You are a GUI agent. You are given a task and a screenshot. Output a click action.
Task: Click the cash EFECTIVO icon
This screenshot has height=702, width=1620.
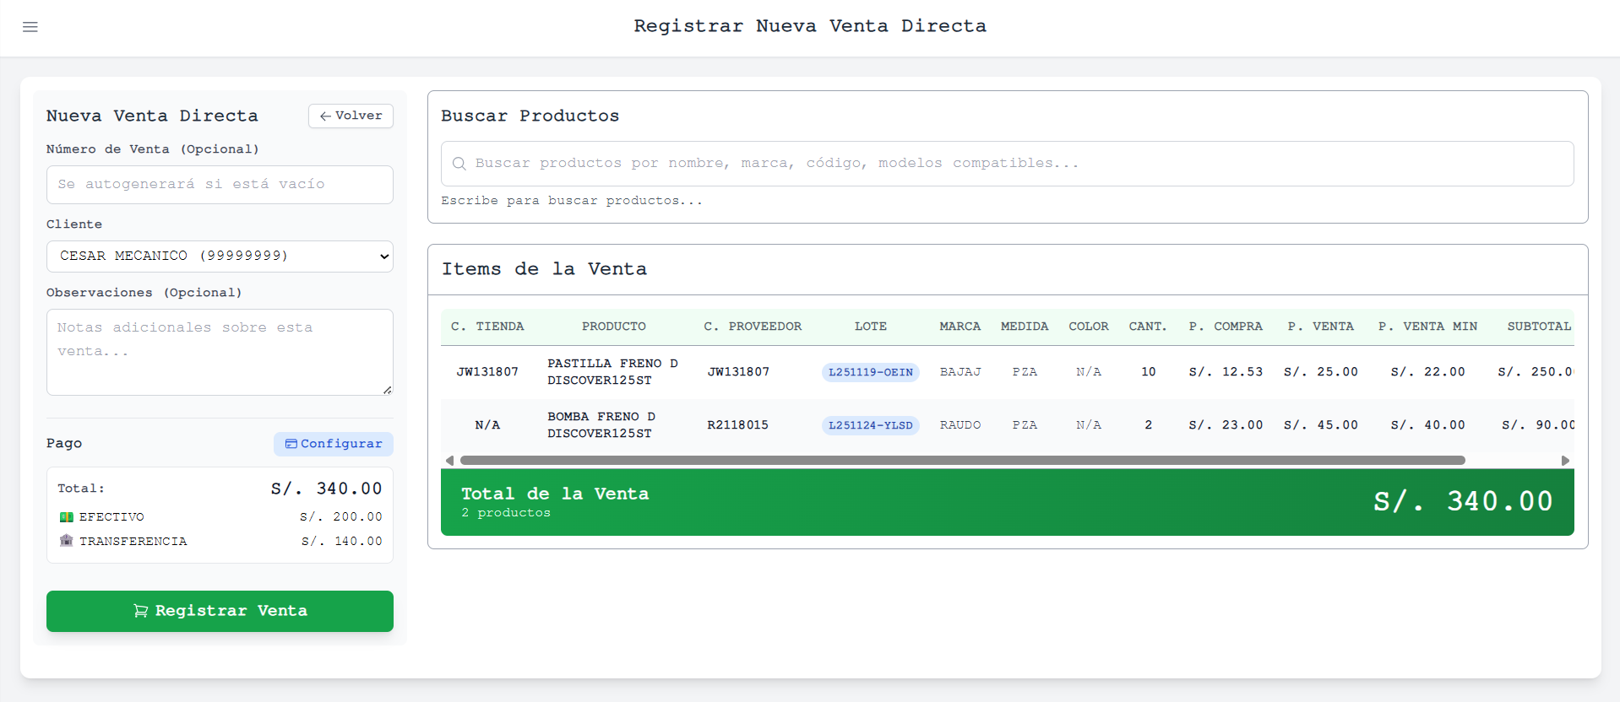[66, 517]
